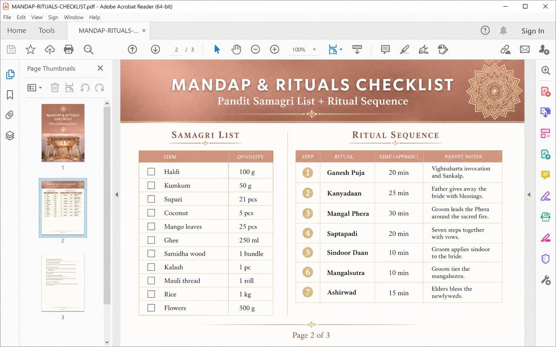
Task: Check the Kalash checkbox
Action: pyautogui.click(x=151, y=267)
